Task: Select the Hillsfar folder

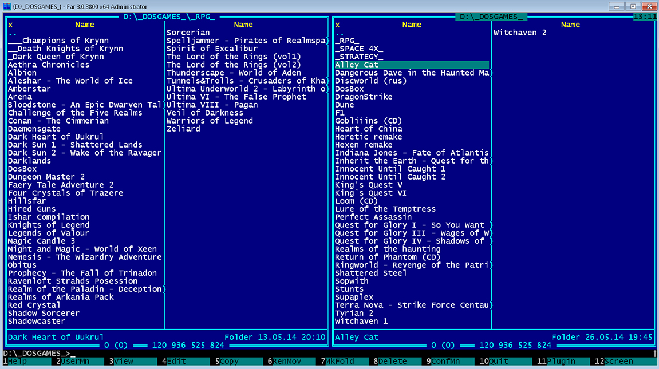Action: click(27, 201)
